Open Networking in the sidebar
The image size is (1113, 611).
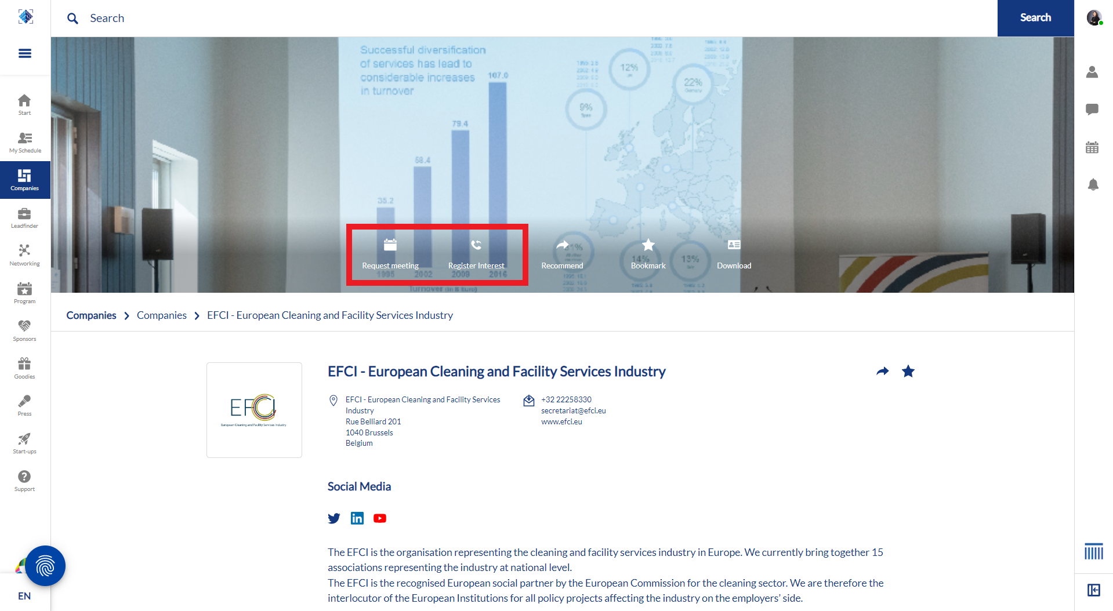[24, 256]
